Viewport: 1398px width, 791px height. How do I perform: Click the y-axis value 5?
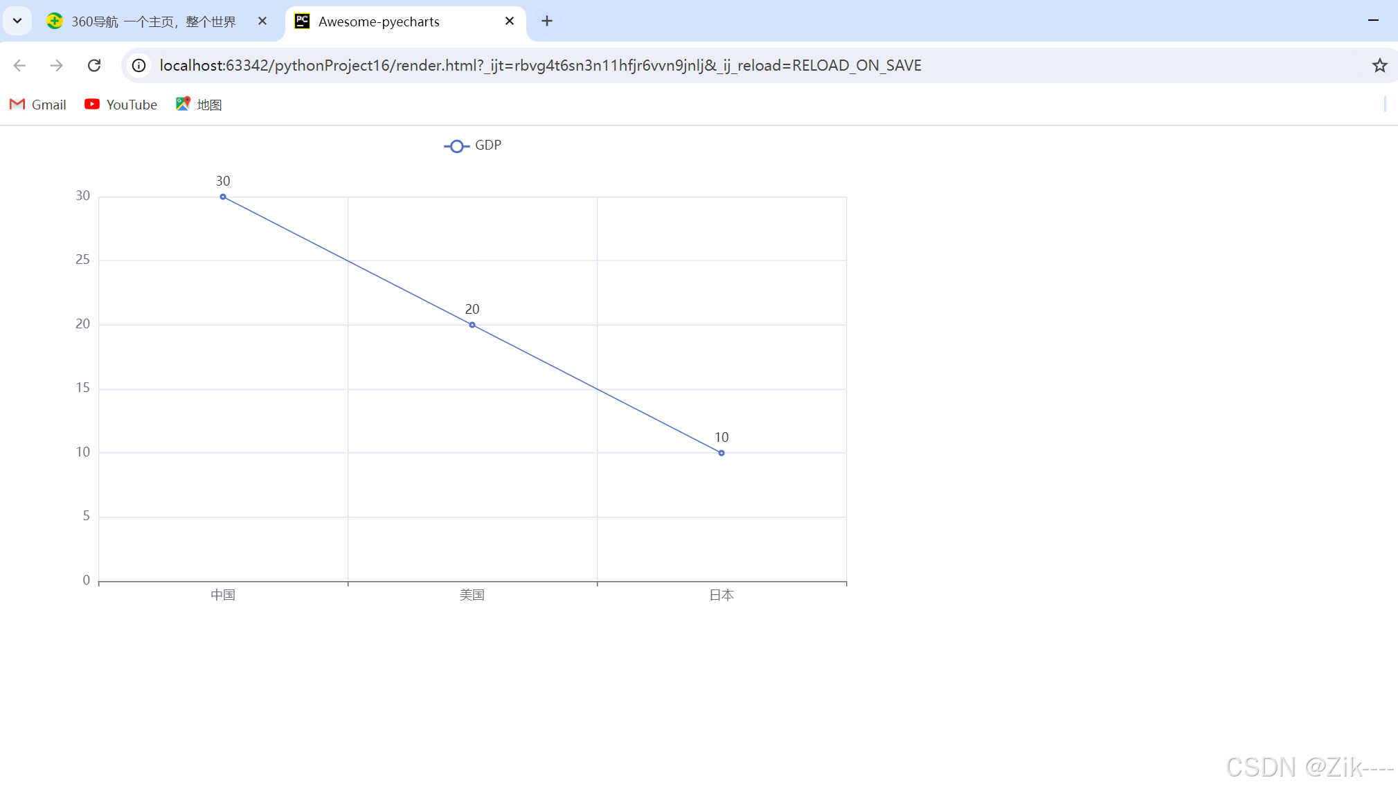[86, 516]
